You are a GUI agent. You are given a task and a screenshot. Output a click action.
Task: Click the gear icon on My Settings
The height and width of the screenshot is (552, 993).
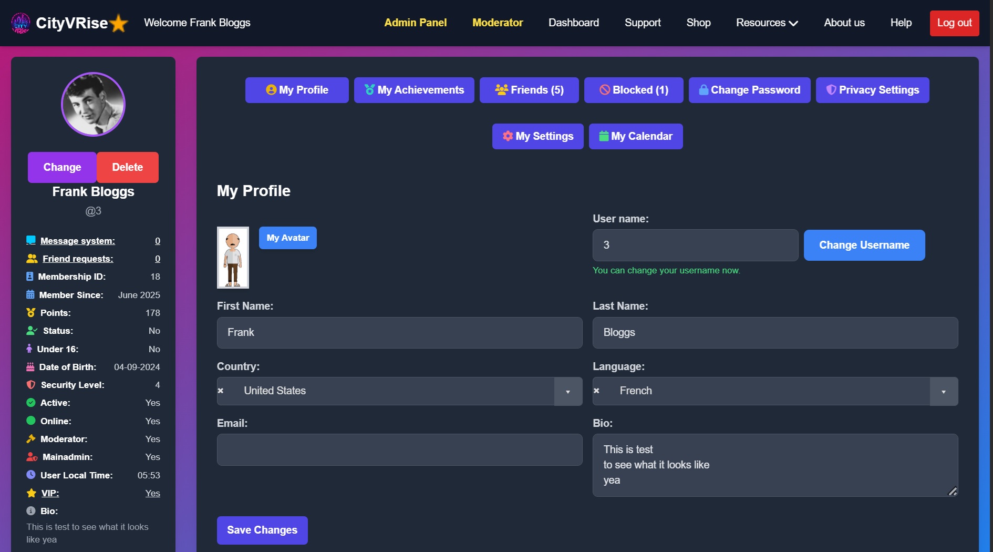click(x=508, y=136)
